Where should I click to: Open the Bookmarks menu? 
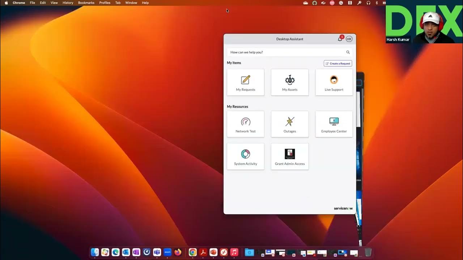click(86, 3)
